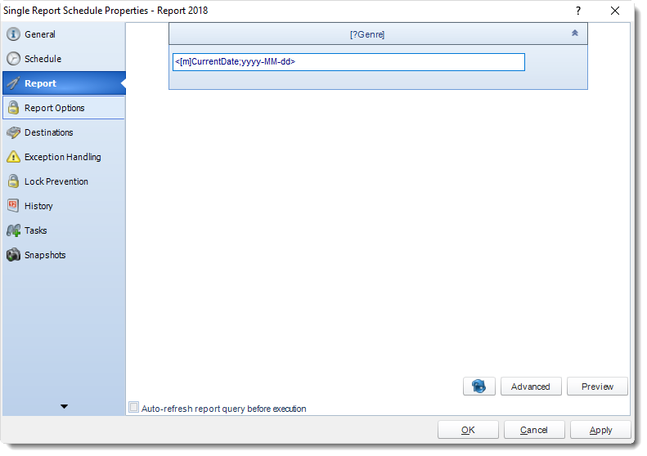This screenshot has width=647, height=456.
Task: Click the Schedule clock icon
Action: tap(13, 59)
